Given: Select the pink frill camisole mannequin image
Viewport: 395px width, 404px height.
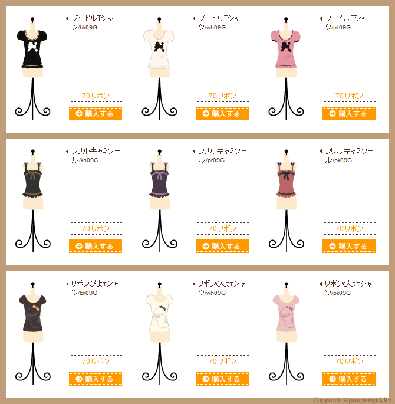Looking at the screenshot, I should (286, 201).
